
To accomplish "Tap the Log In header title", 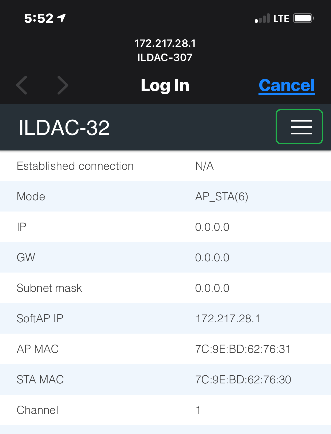I will tap(165, 85).
